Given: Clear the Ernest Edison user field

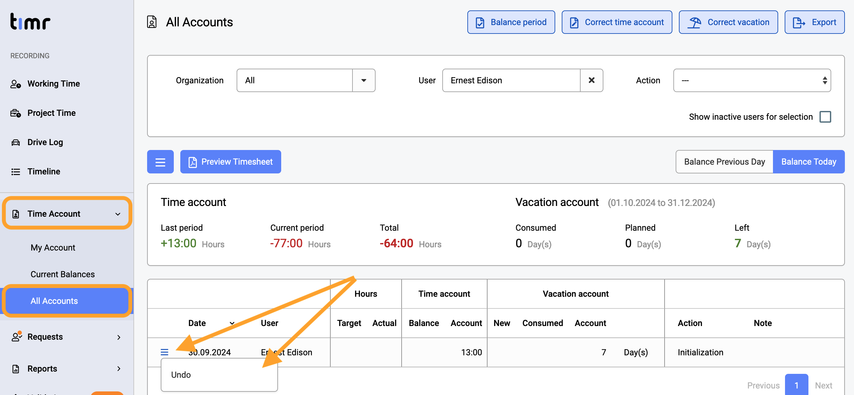Looking at the screenshot, I should 591,80.
